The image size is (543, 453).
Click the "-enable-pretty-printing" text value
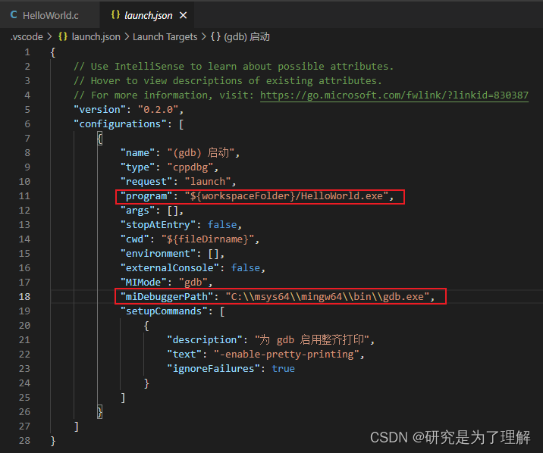tap(286, 355)
